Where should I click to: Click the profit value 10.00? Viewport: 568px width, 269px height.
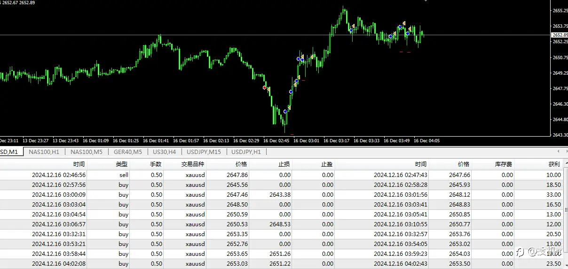point(553,175)
